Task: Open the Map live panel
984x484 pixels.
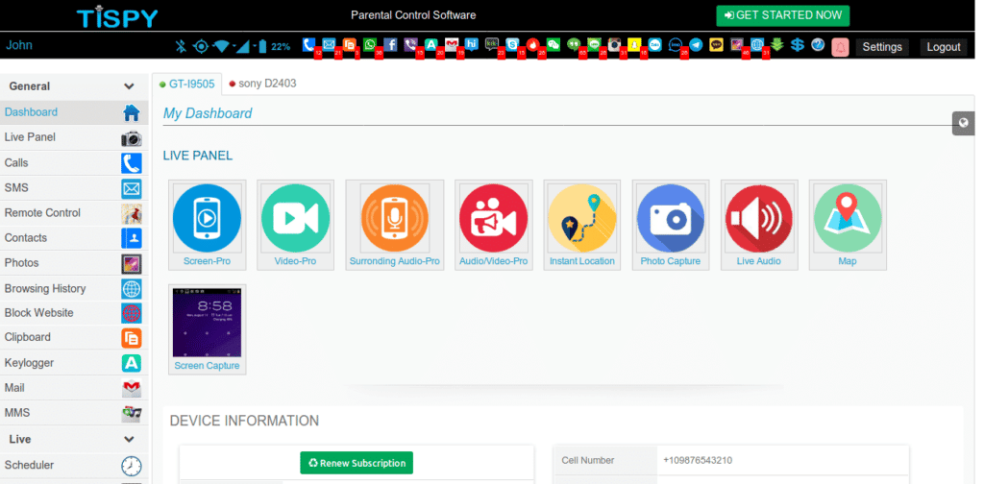Action: tap(848, 225)
